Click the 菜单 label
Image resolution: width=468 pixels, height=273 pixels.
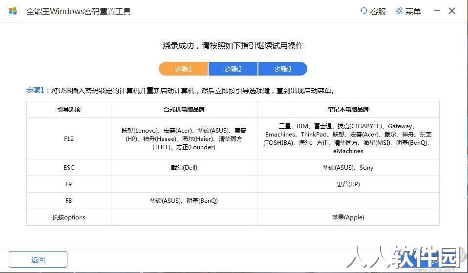(x=413, y=12)
